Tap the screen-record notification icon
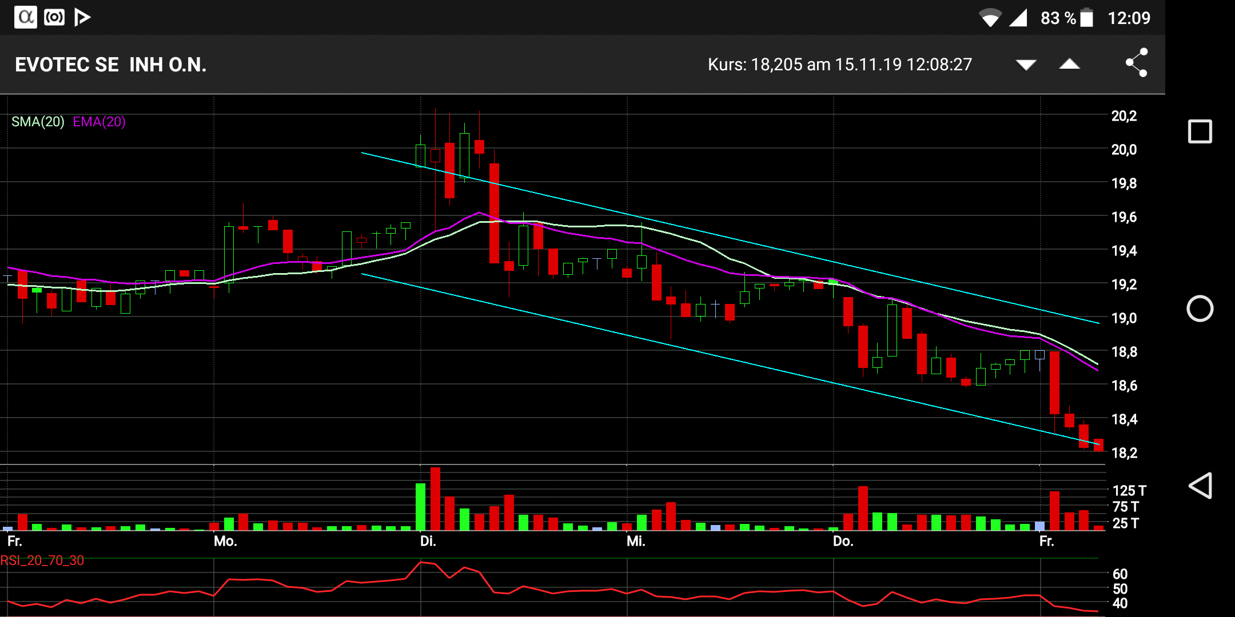This screenshot has height=617, width=1235. click(x=54, y=17)
